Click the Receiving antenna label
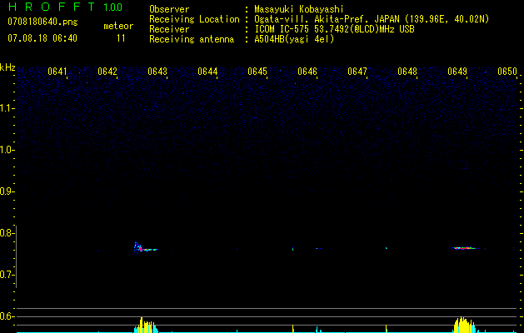Viewport: 524px width, 333px height. pyautogui.click(x=192, y=39)
